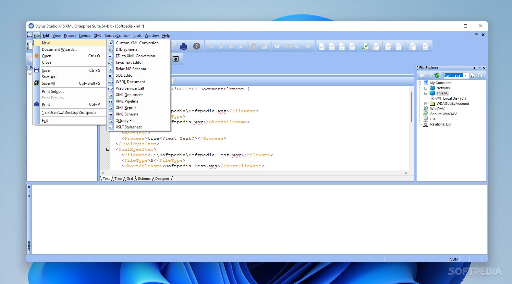The width and height of the screenshot is (512, 284).
Task: Switch to the Schema tab
Action: pos(144,179)
